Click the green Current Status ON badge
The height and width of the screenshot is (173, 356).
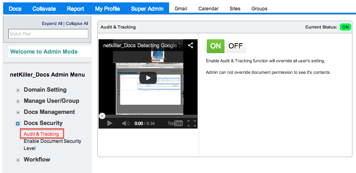pyautogui.click(x=345, y=27)
